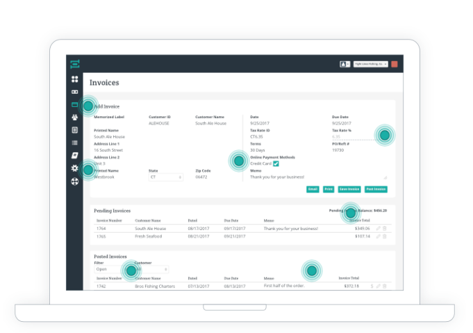Open the help lifebuoy icon in sidebar

point(74,181)
